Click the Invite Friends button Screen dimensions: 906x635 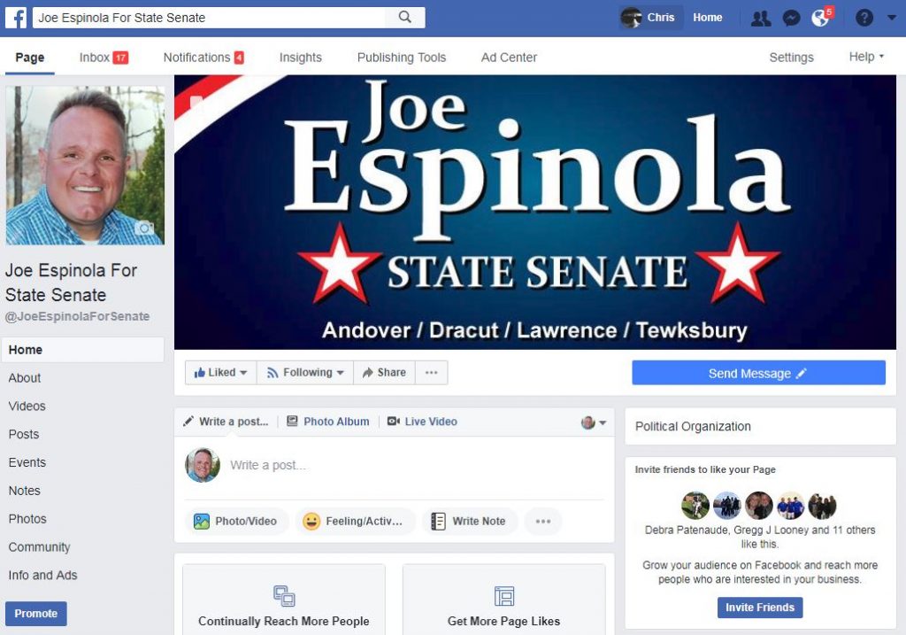tap(760, 608)
